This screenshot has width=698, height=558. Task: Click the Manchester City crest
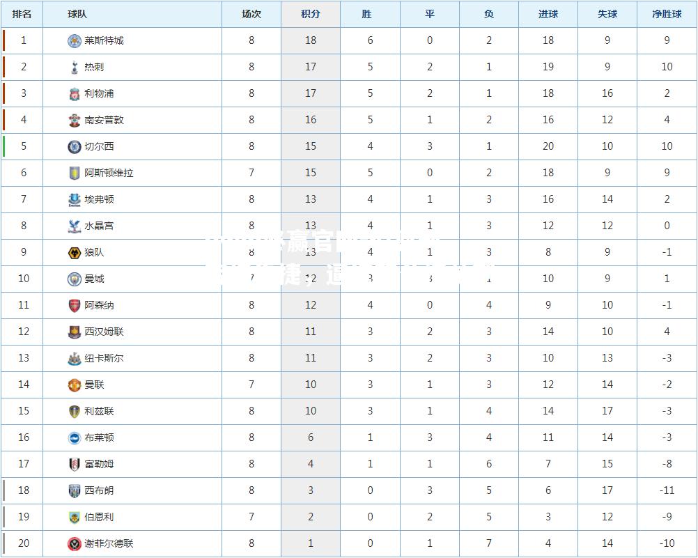point(75,279)
